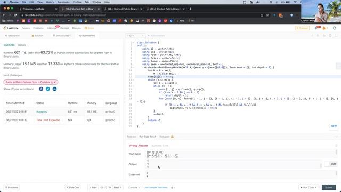This screenshot has height=192, width=341.
Task: Expand submission Details chevron
Action: click(23, 45)
